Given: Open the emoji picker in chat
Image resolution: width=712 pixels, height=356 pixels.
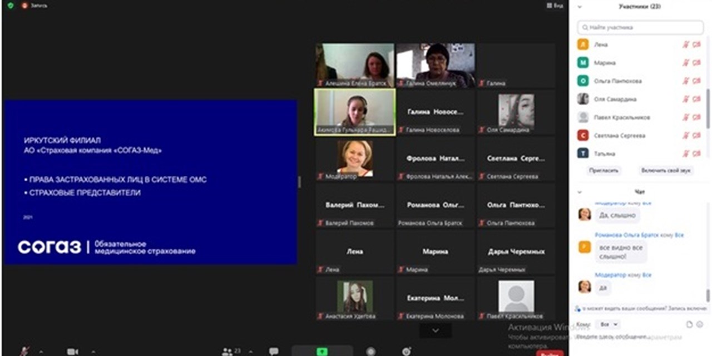Looking at the screenshot, I should [x=700, y=324].
